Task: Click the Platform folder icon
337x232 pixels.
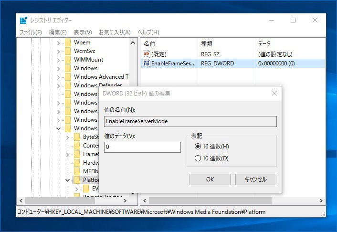Action: pyautogui.click(x=77, y=180)
